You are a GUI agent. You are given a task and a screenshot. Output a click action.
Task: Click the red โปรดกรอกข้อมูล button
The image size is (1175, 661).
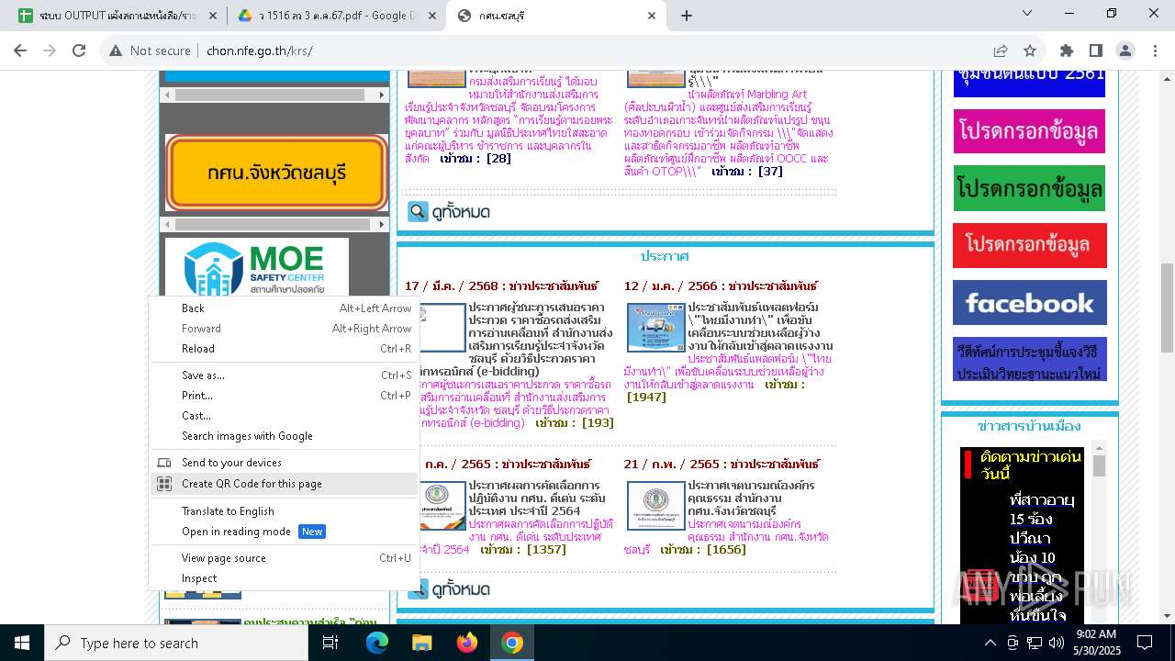coord(1029,245)
